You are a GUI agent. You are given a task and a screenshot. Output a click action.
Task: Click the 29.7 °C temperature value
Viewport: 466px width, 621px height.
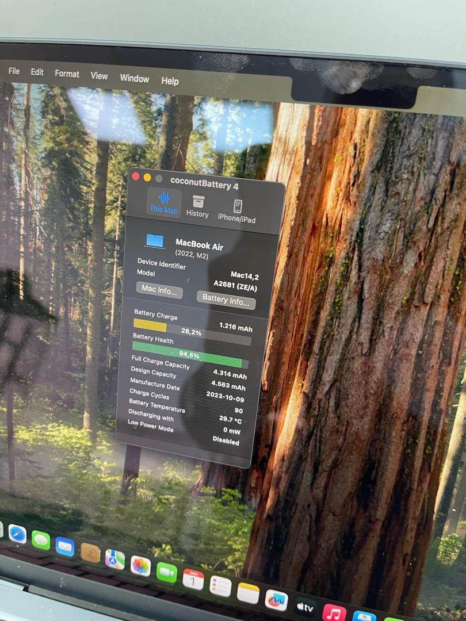coord(230,419)
